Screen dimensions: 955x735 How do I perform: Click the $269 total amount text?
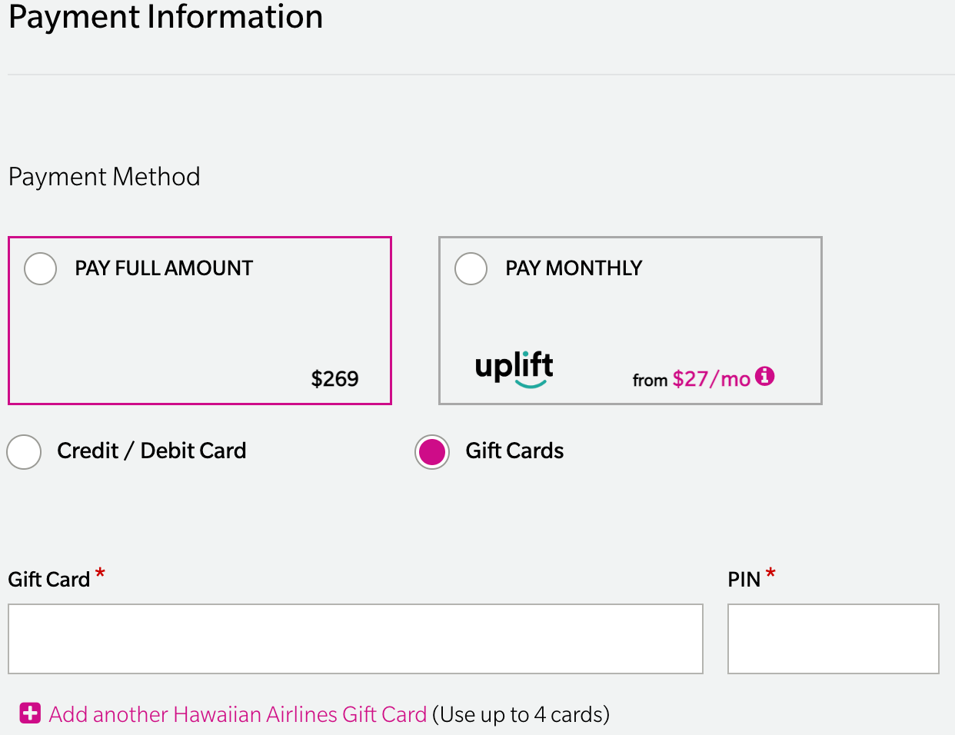coord(334,378)
